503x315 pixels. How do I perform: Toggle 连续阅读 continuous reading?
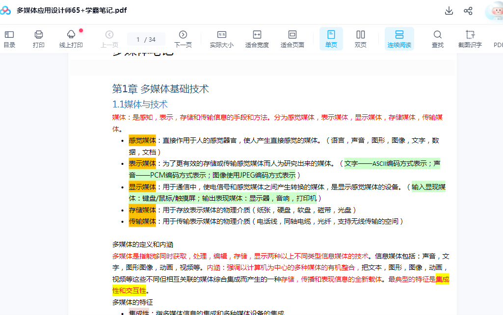coord(399,39)
